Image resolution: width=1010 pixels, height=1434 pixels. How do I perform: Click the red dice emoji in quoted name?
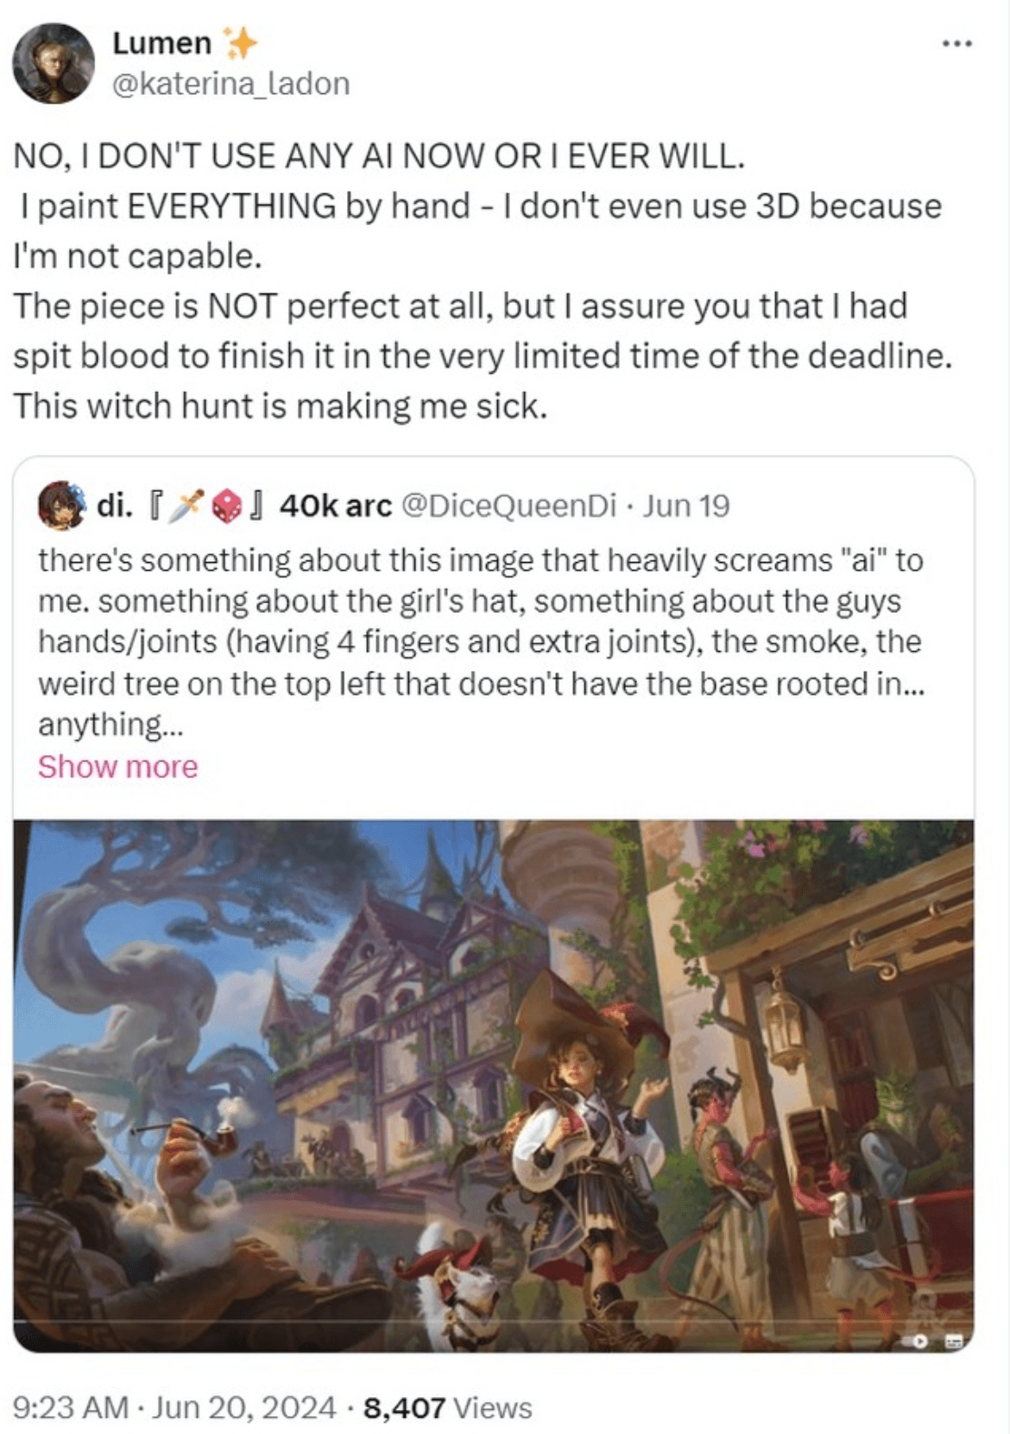pyautogui.click(x=227, y=506)
